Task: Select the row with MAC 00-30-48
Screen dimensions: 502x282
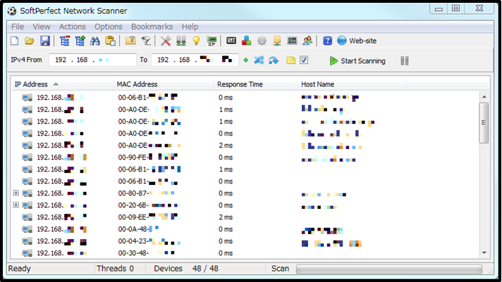Action: click(x=245, y=253)
